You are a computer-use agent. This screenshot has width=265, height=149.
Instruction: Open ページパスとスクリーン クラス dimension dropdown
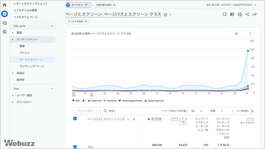coord(109,119)
